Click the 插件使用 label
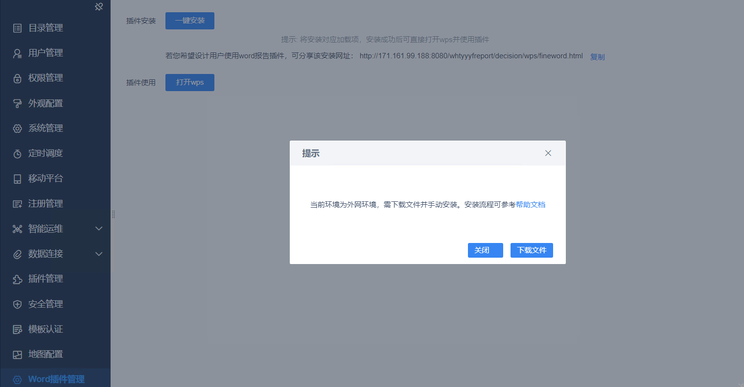 141,83
